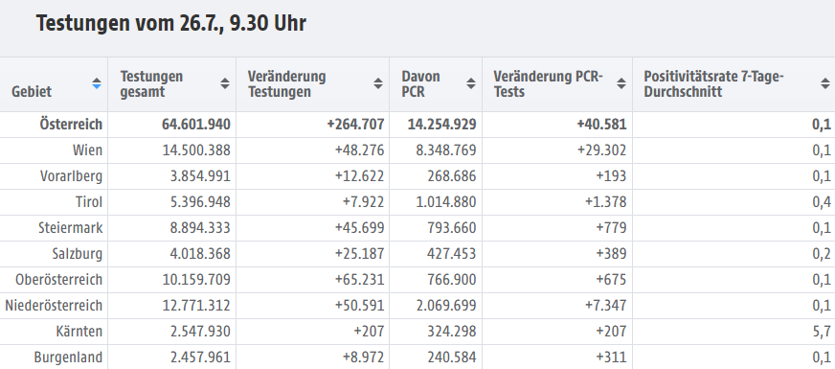Click sort arrows for Testungen gesamt
835x369 pixels.
tap(225, 83)
